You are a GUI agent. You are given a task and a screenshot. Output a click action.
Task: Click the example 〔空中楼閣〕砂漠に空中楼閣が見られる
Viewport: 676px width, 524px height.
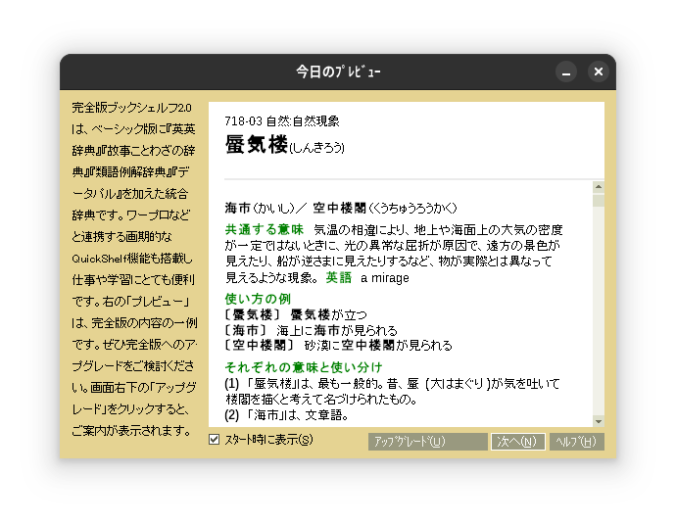point(338,346)
